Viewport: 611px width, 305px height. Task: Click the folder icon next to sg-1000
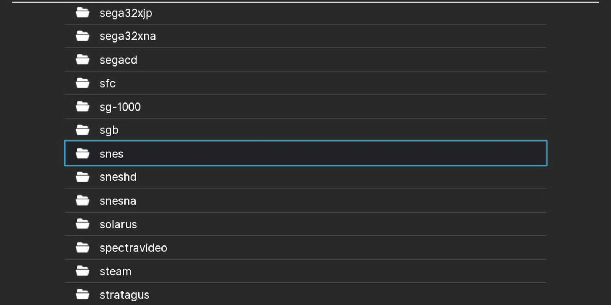[x=82, y=106]
